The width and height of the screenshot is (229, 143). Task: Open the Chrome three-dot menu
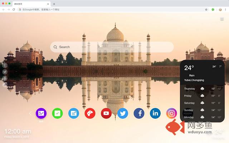coord(225,10)
